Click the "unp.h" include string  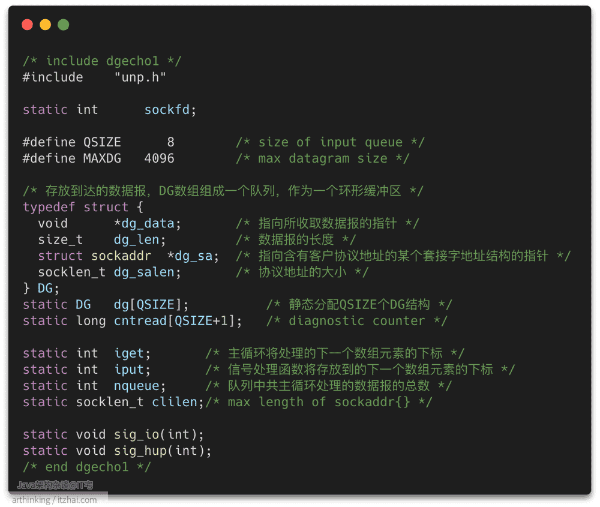click(140, 77)
